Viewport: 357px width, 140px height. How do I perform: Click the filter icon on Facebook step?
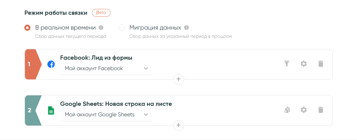[x=287, y=64]
